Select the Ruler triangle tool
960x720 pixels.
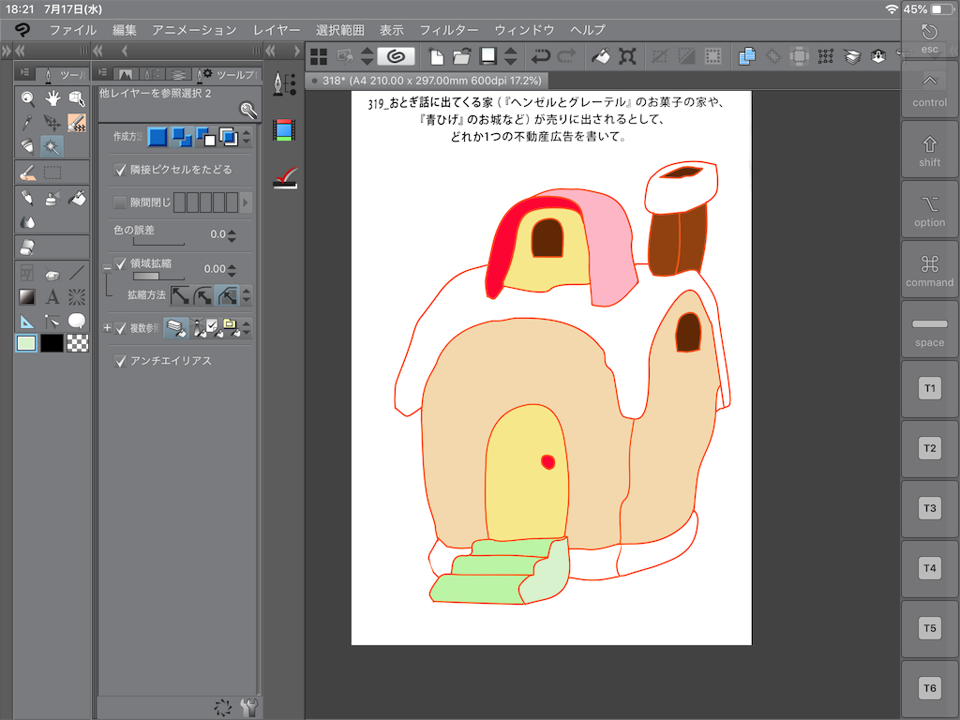coord(27,321)
